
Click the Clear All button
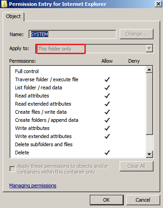click(x=136, y=166)
